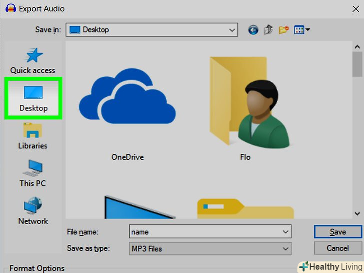Click the Flo label text
The height and width of the screenshot is (273, 364).
(245, 157)
